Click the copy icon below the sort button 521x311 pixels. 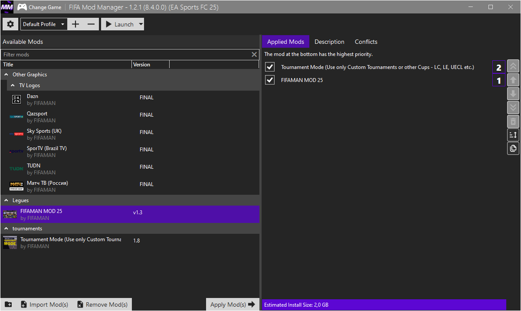tap(513, 149)
